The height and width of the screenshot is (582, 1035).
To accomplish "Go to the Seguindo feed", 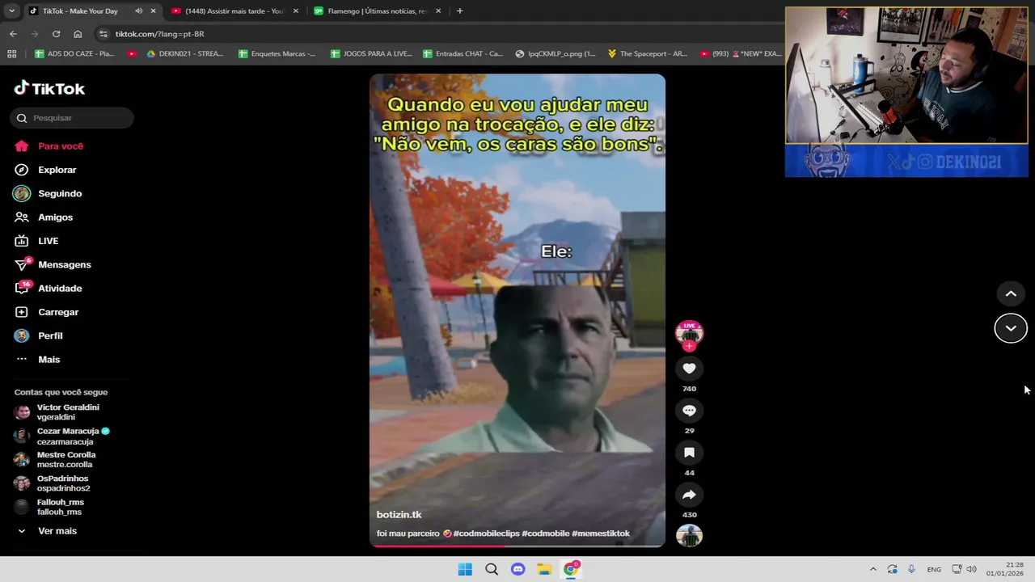I will pos(48,193).
